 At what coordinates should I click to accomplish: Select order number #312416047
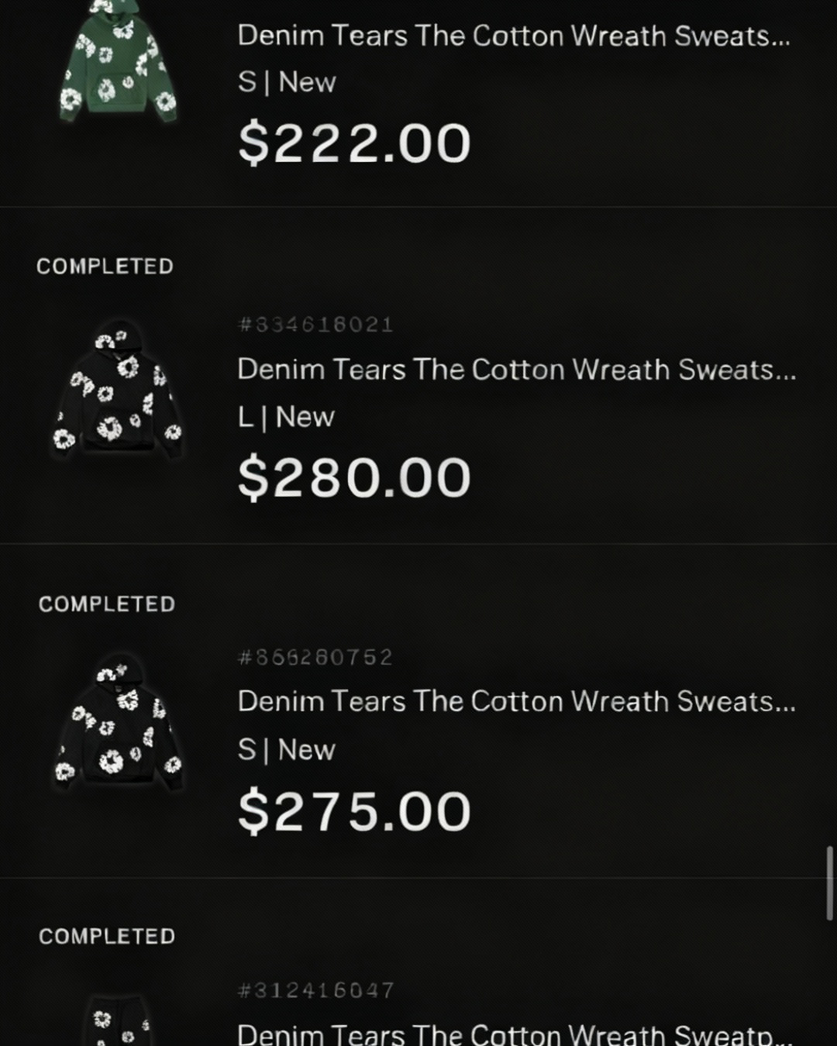point(316,990)
